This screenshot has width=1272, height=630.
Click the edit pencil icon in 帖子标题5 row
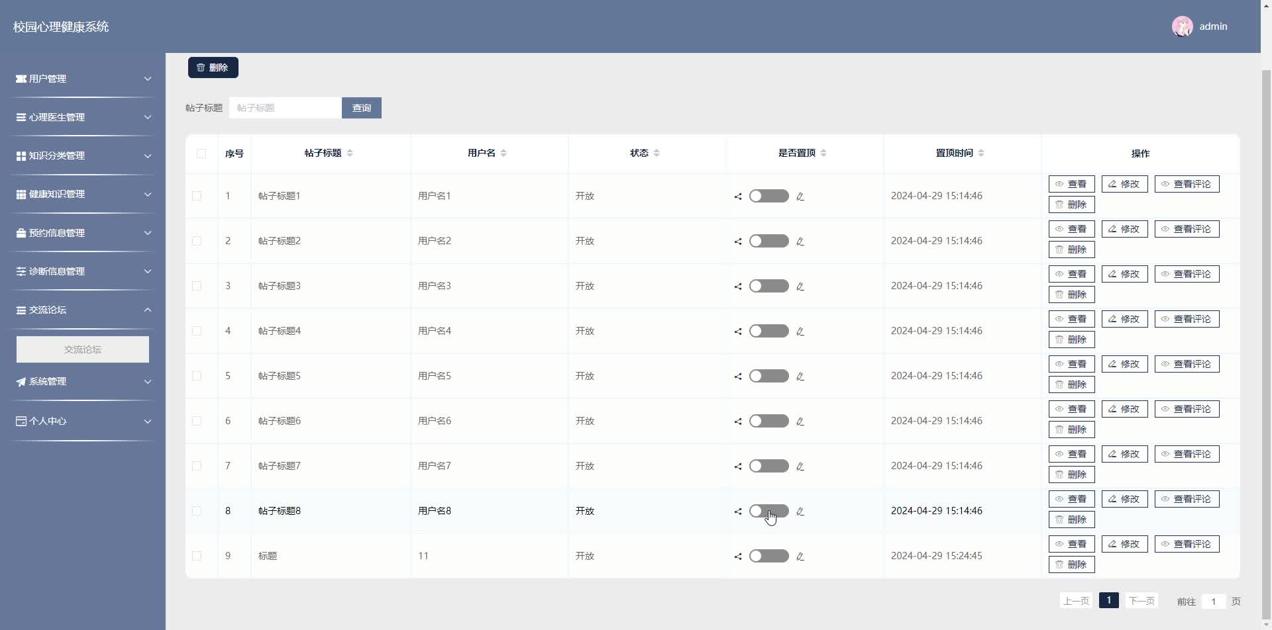[x=800, y=377]
